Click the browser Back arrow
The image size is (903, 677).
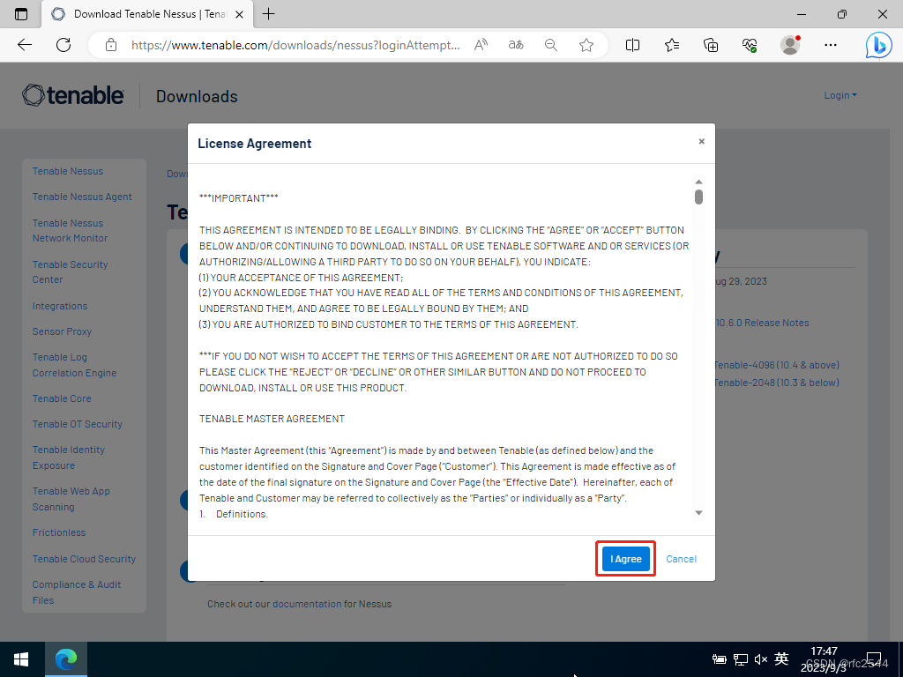click(24, 45)
